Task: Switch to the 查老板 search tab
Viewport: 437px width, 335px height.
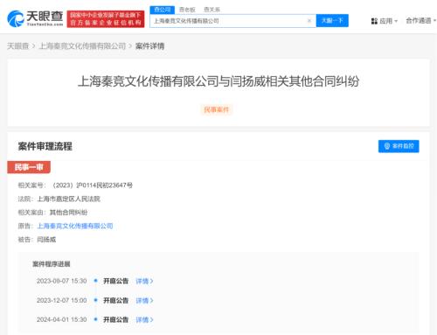Action: tap(187, 10)
